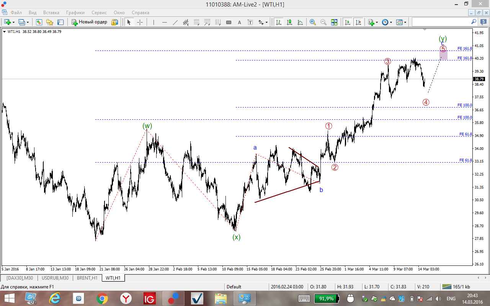Click the Новый ордер button
The height and width of the screenshot is (306, 490).
(90, 22)
